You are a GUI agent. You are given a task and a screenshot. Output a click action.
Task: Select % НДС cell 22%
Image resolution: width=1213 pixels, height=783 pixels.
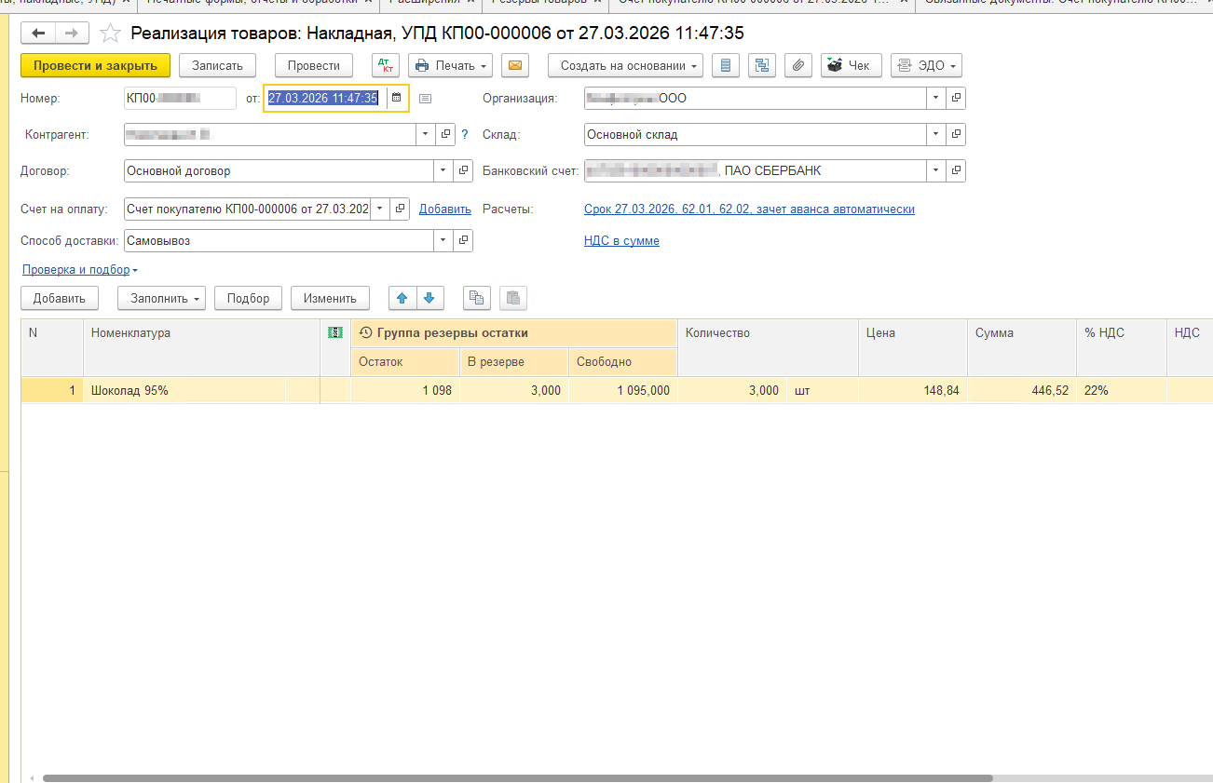click(x=1121, y=391)
